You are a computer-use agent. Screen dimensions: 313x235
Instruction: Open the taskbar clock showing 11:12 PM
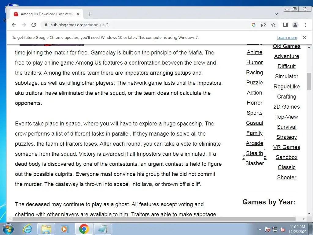[297, 229]
